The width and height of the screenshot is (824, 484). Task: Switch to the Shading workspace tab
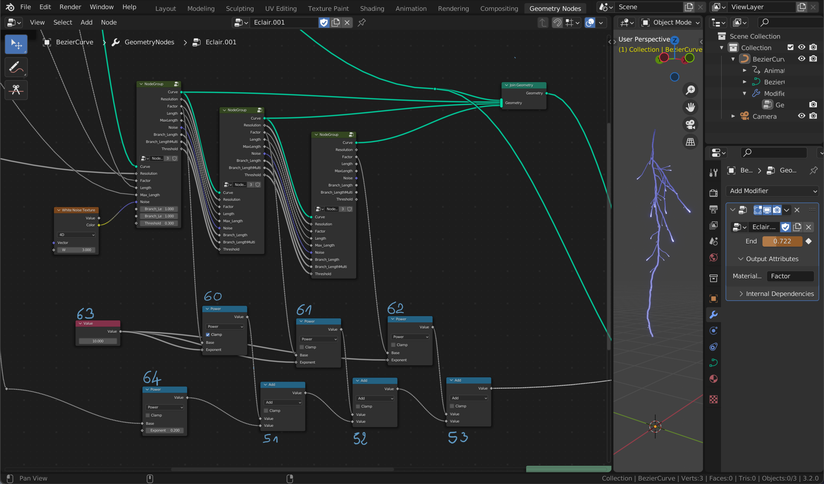point(372,8)
